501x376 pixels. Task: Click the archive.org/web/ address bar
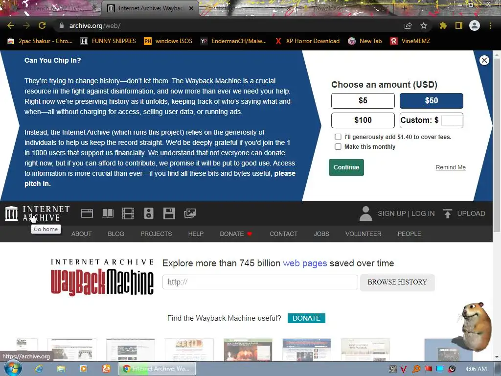(x=230, y=25)
